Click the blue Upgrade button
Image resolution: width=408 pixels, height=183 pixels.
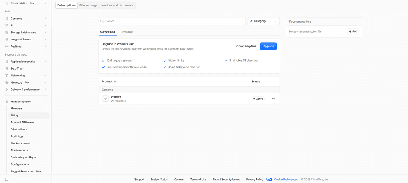(268, 47)
